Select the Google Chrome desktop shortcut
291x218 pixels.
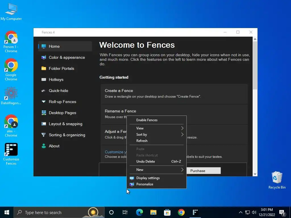click(x=11, y=70)
